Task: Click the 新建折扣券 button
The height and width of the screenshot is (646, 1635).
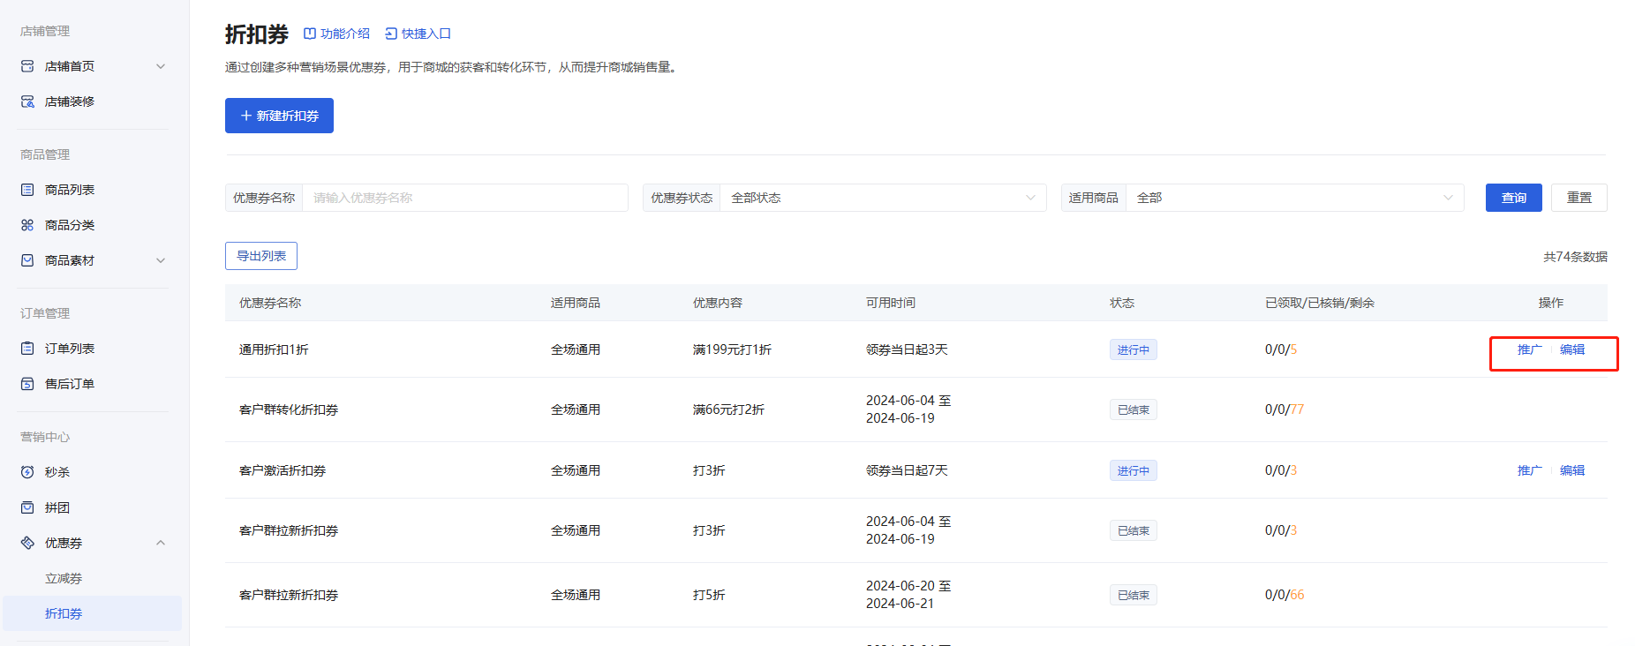Action: coord(279,116)
